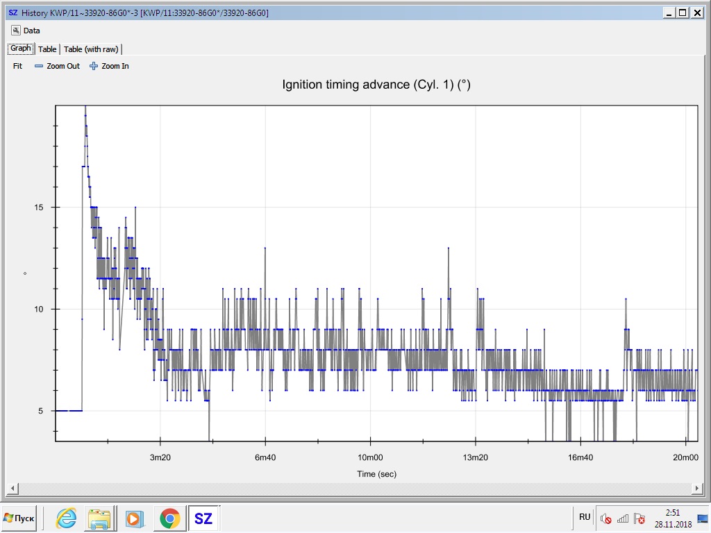Click the Zoom In button
Viewport: 711px width, 533px height.
[x=109, y=66]
